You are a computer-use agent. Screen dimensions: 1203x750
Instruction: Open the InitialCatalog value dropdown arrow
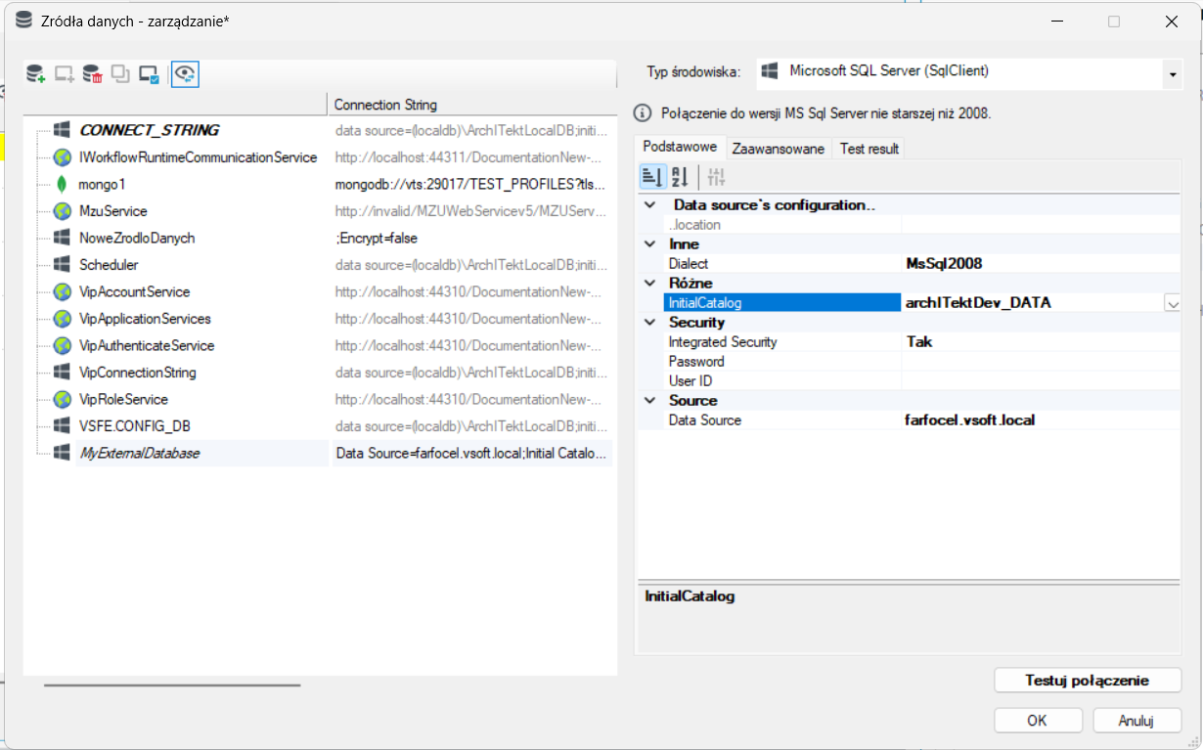pos(1172,304)
